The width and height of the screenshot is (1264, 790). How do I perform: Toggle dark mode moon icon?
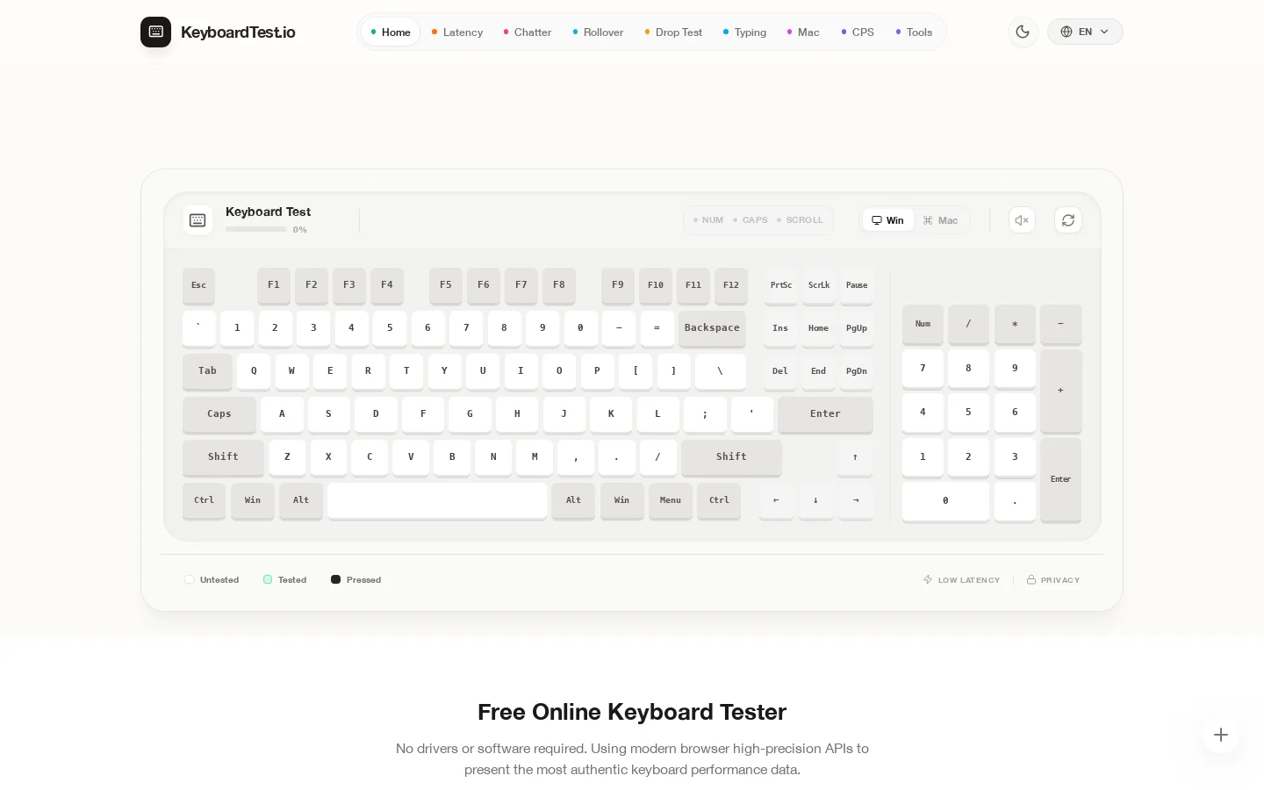point(1023,32)
